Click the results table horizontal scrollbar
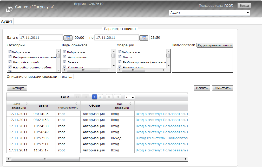The height and width of the screenshot is (167, 262). point(45,159)
